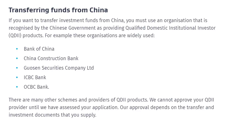Click 'Guosen Securities Company Ltd' text
This screenshot has height=125, width=230.
(x=59, y=68)
